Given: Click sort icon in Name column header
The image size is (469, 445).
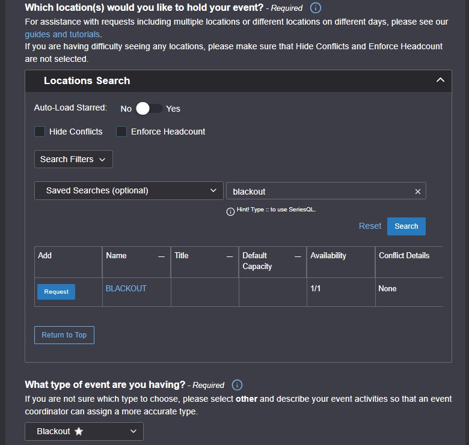Looking at the screenshot, I should tap(161, 256).
